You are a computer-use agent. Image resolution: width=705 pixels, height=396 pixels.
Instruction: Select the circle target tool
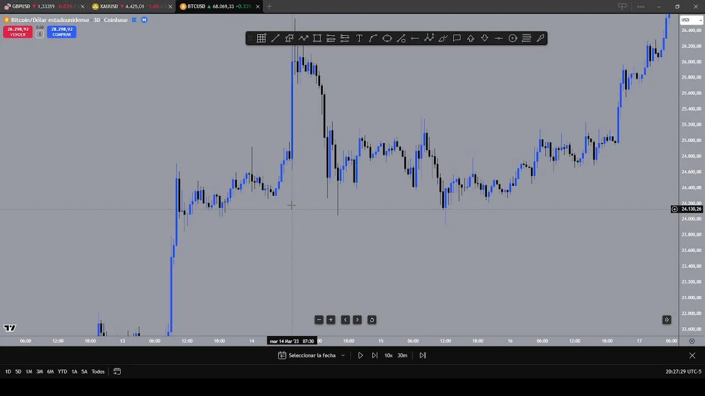point(513,38)
